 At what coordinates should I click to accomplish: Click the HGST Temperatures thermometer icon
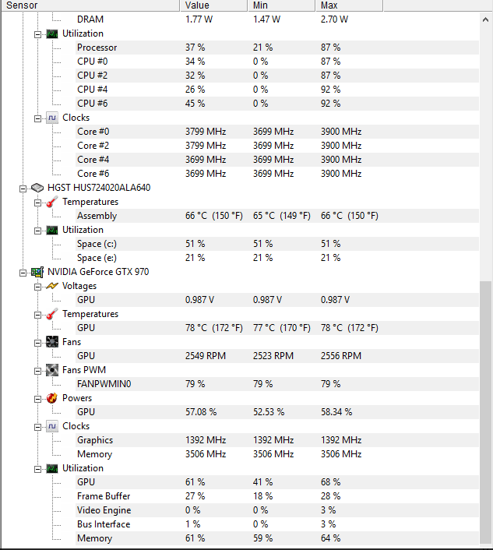(x=52, y=202)
